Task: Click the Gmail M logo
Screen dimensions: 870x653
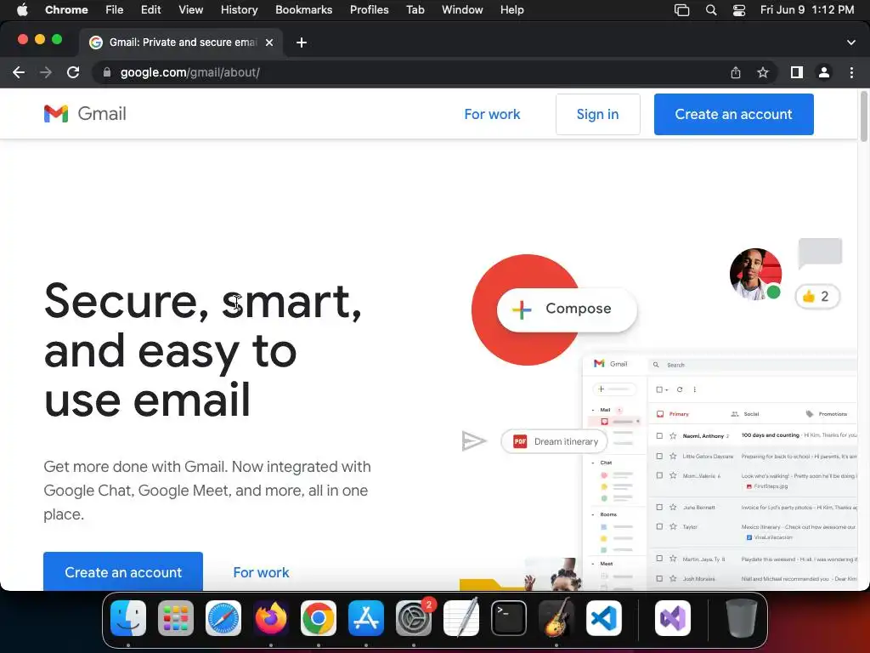Action: (56, 114)
